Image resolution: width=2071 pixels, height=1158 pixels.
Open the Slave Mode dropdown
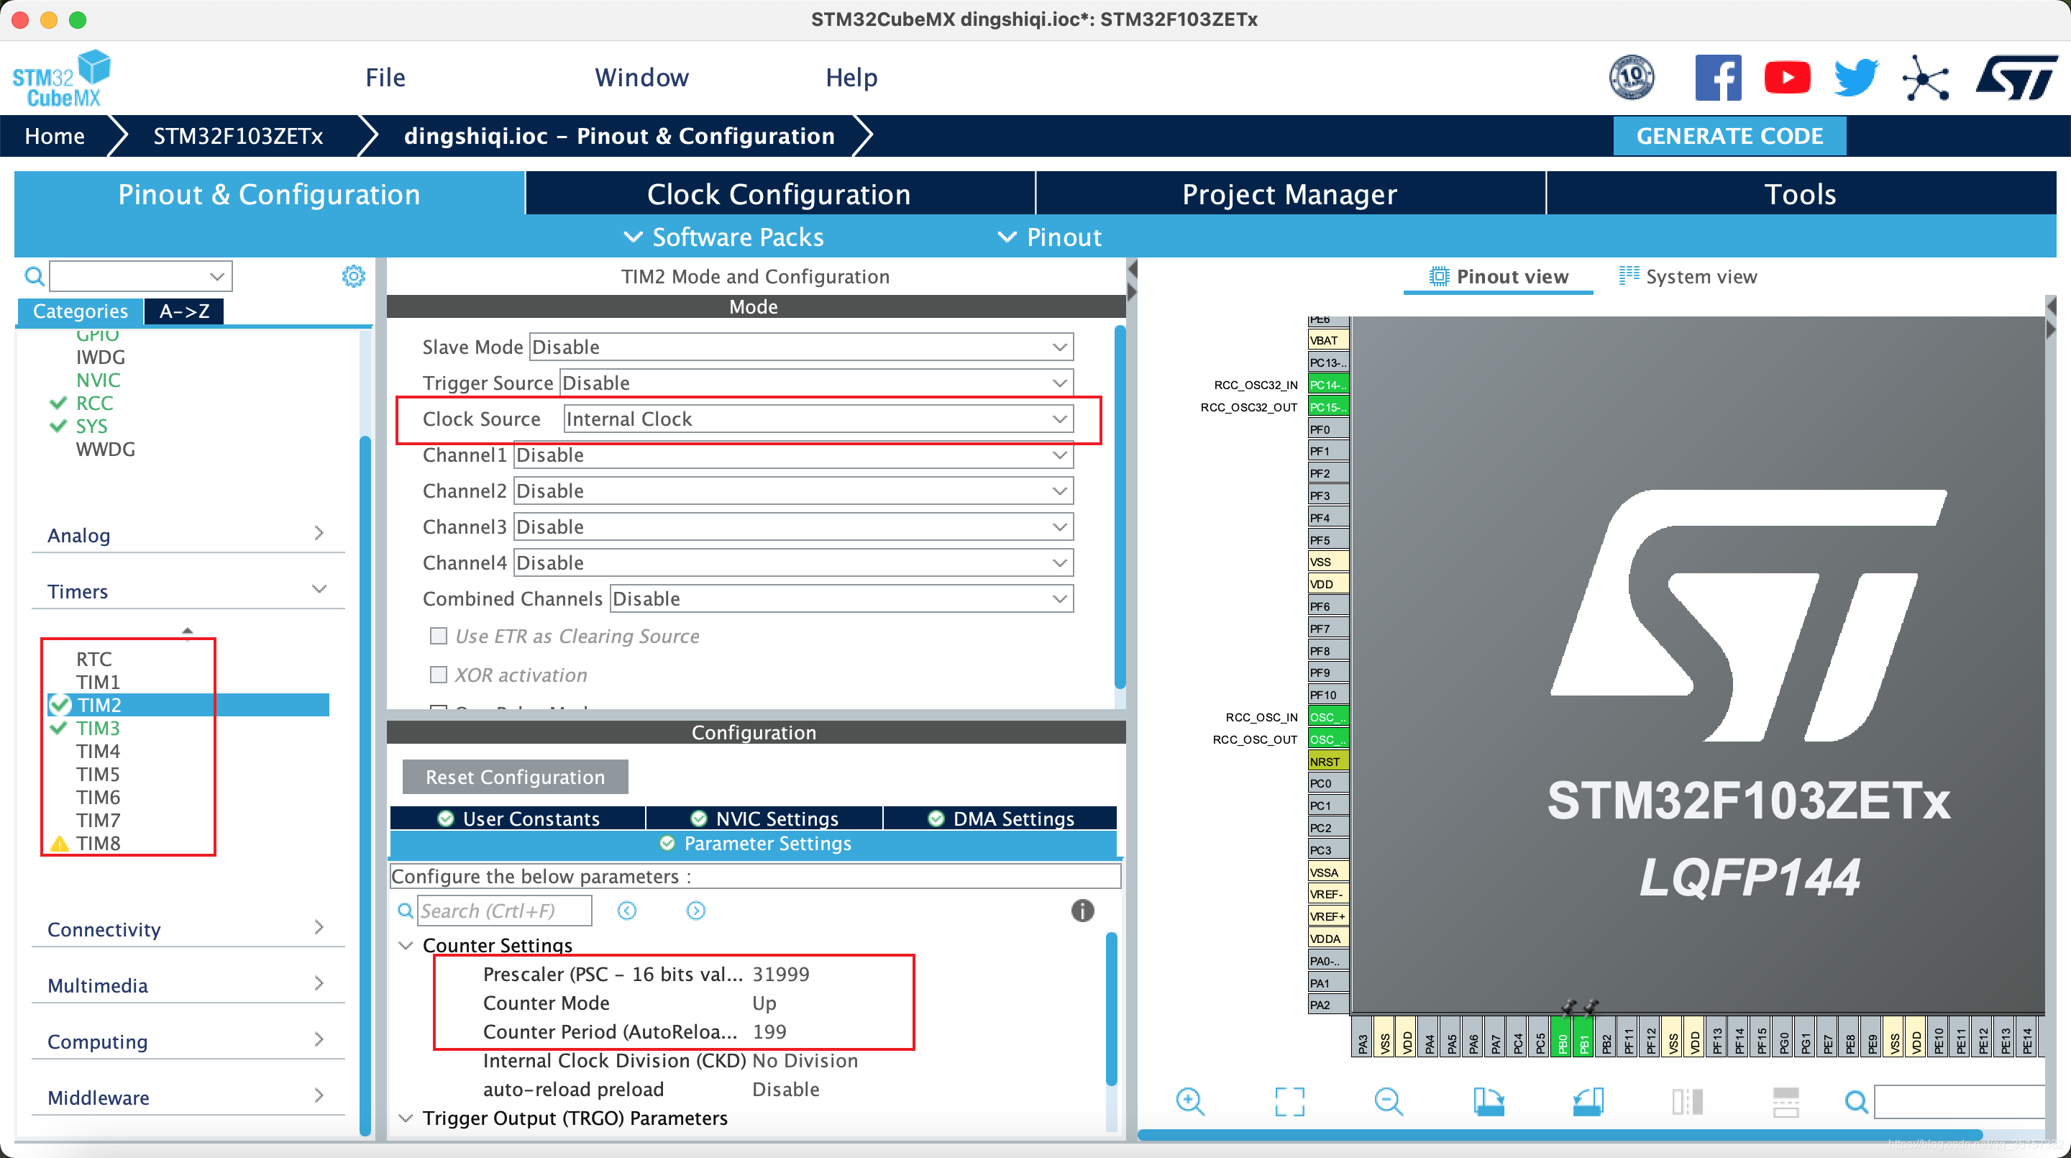(x=802, y=347)
